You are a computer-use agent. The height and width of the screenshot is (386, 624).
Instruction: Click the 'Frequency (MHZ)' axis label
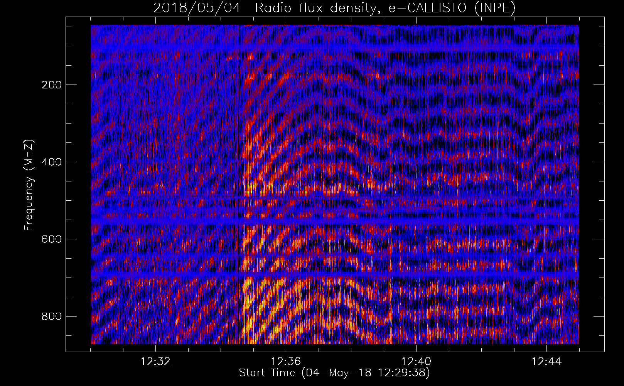(29, 185)
